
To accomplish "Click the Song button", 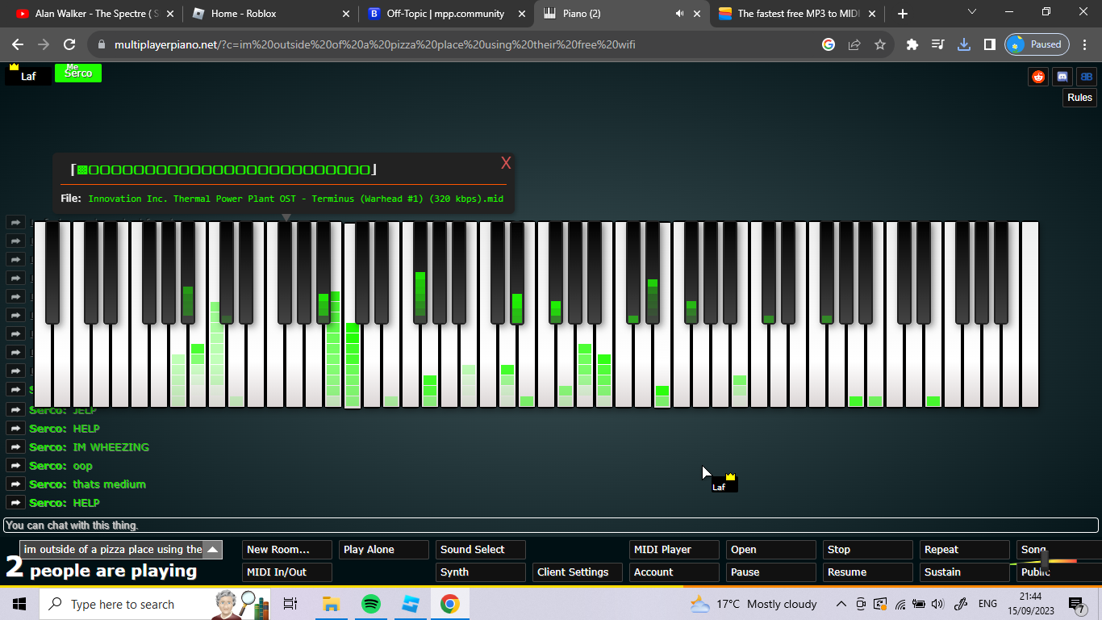I will coord(1059,550).
